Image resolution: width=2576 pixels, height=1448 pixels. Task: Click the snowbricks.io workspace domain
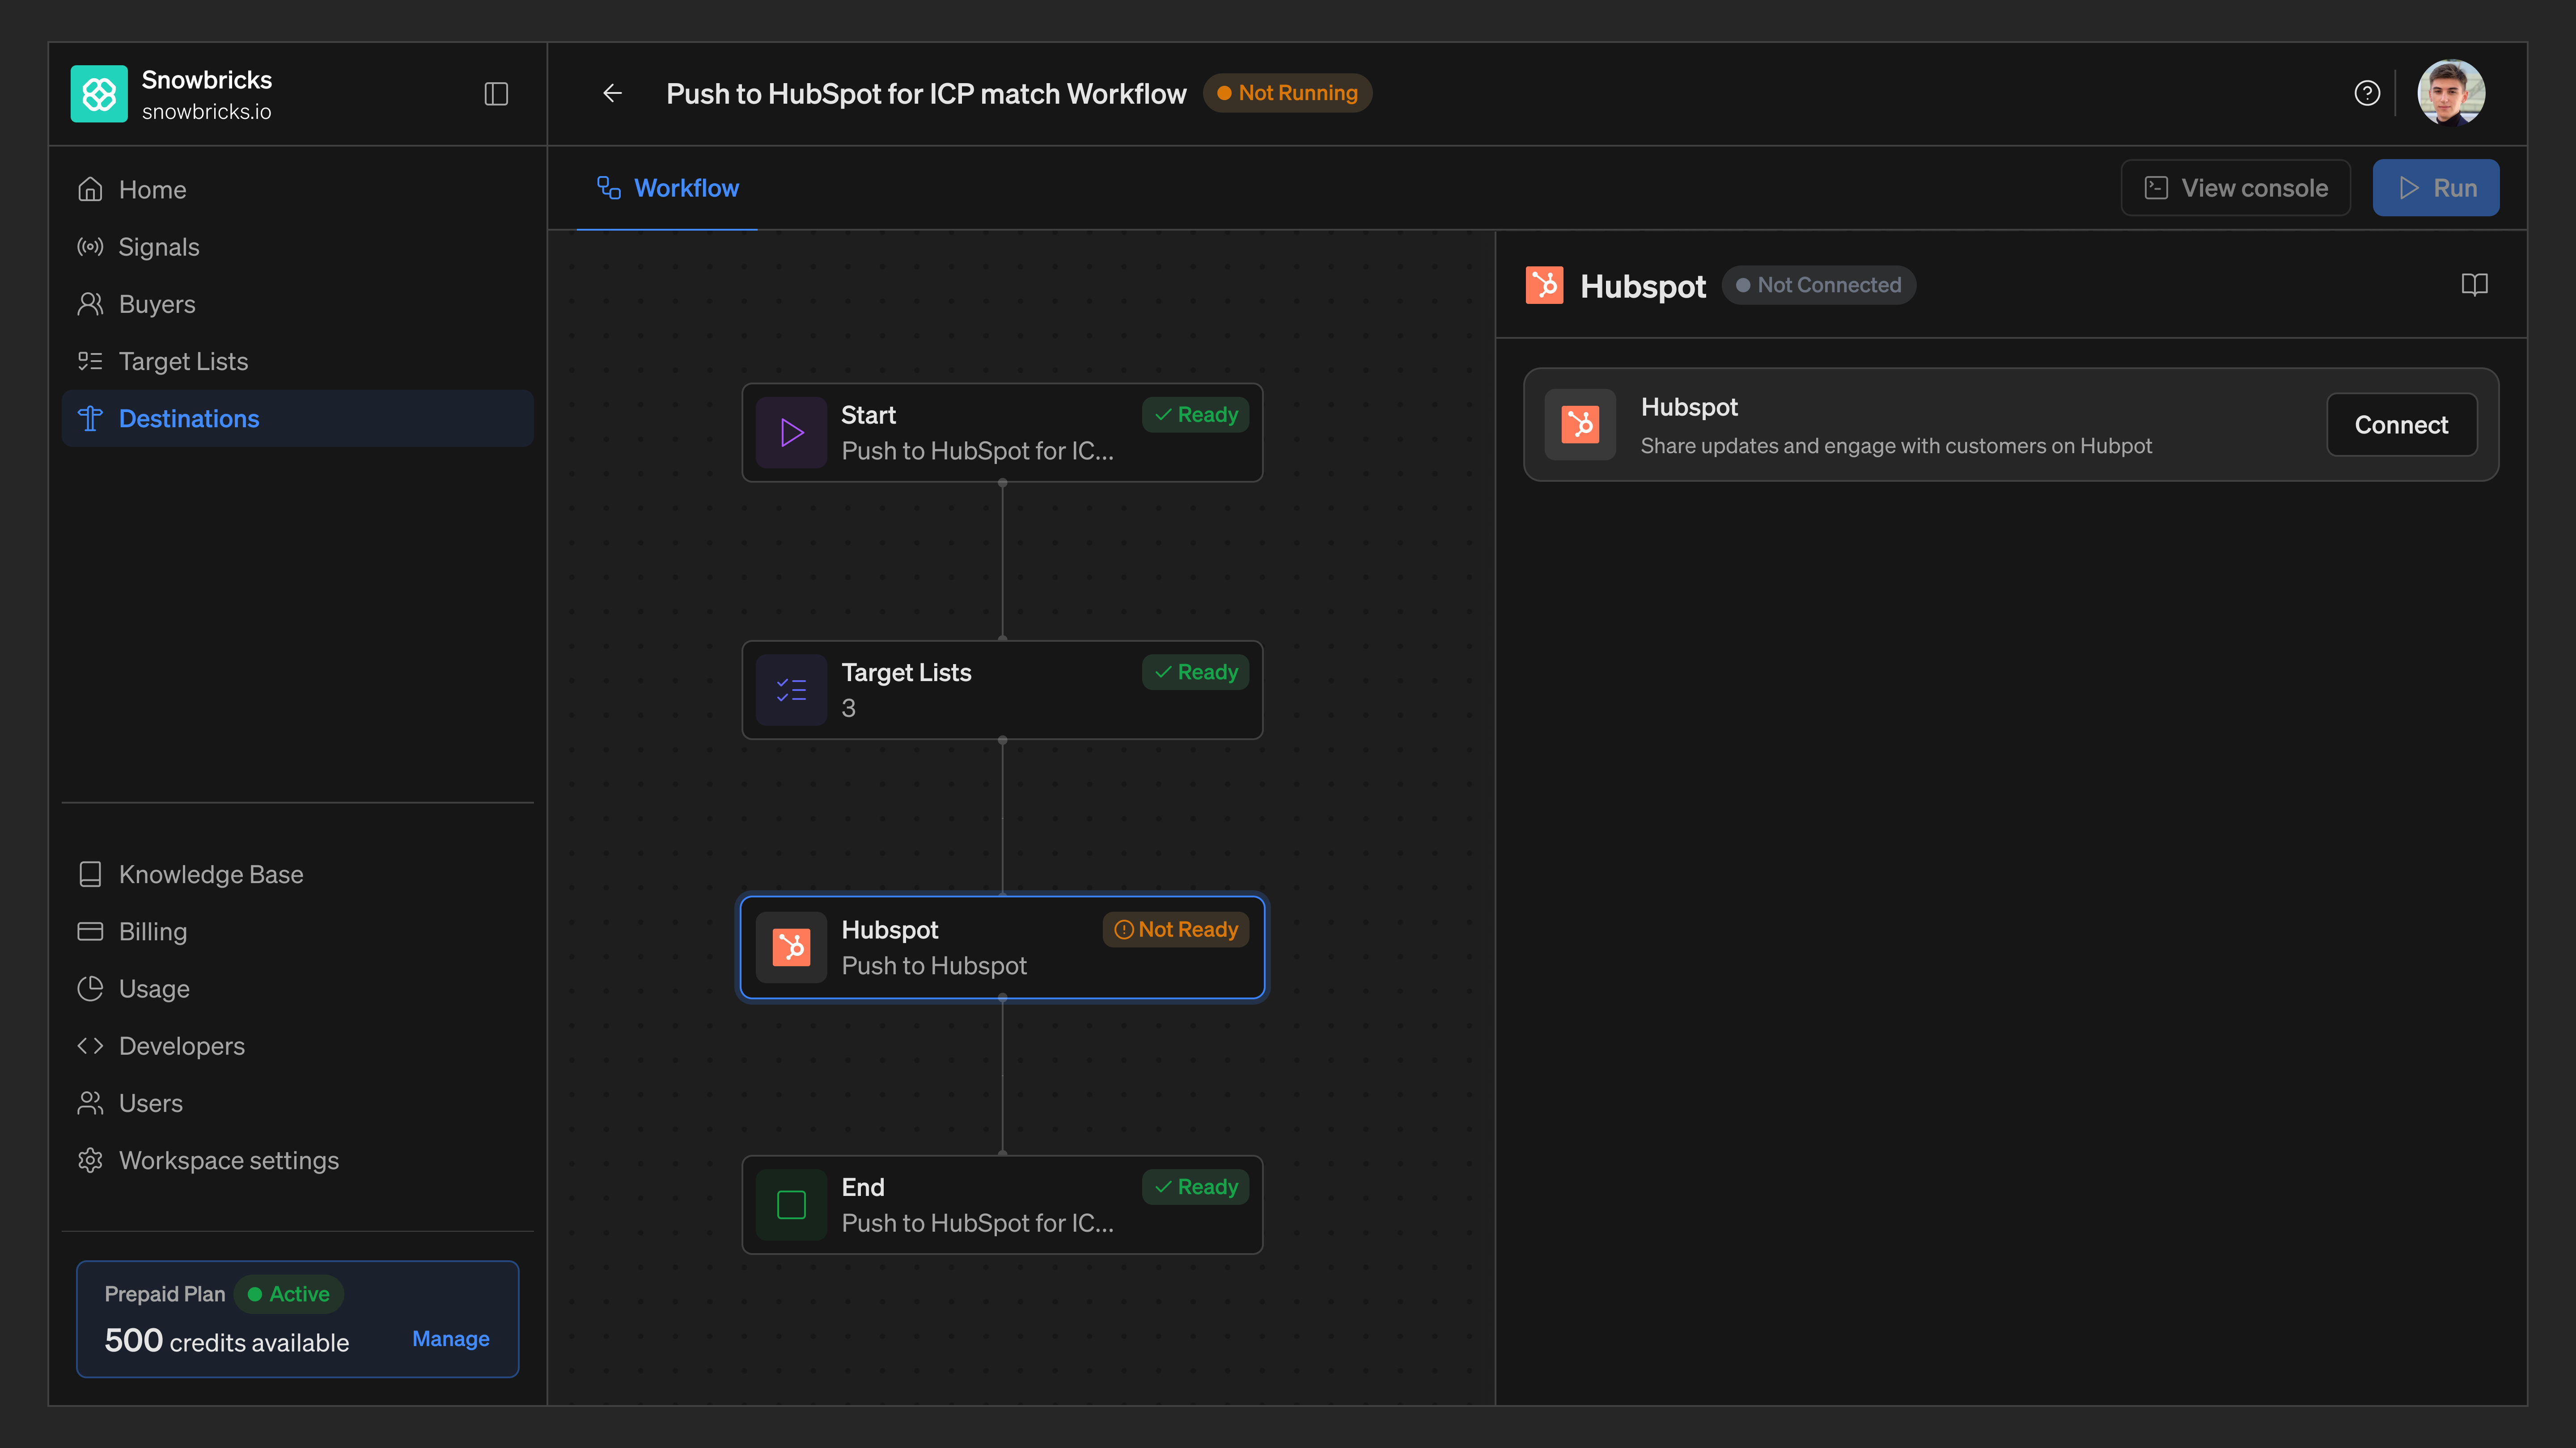(206, 112)
